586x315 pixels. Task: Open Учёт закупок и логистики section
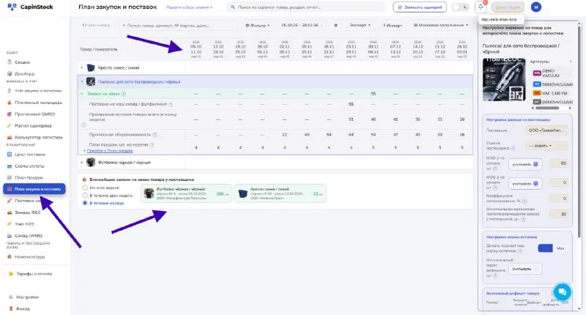click(38, 91)
